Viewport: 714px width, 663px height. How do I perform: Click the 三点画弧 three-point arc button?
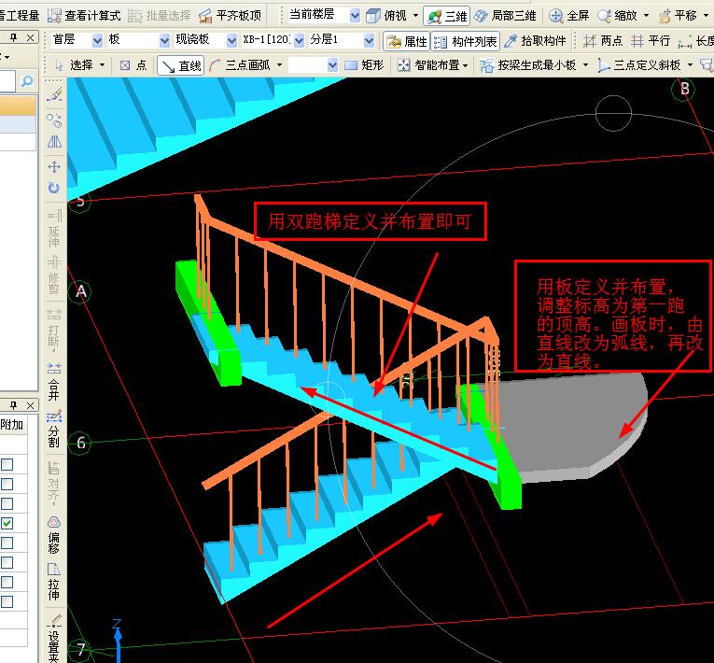240,65
